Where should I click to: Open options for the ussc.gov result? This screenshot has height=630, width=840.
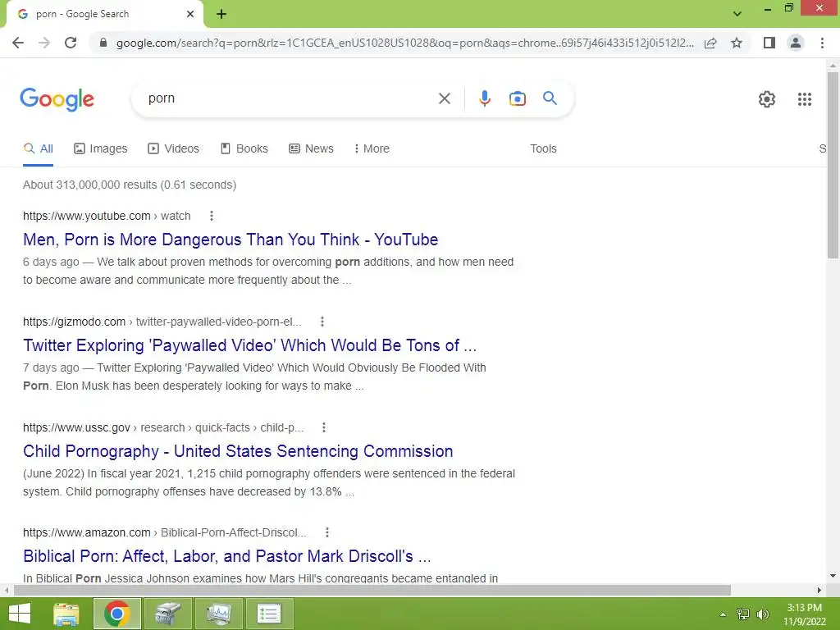(323, 427)
